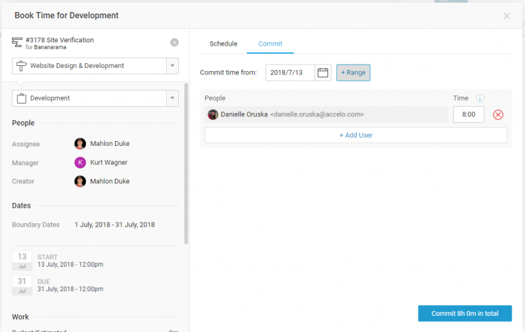Image resolution: width=525 pixels, height=332 pixels.
Task: Expand Website Design & Development dropdown
Action: pyautogui.click(x=172, y=66)
